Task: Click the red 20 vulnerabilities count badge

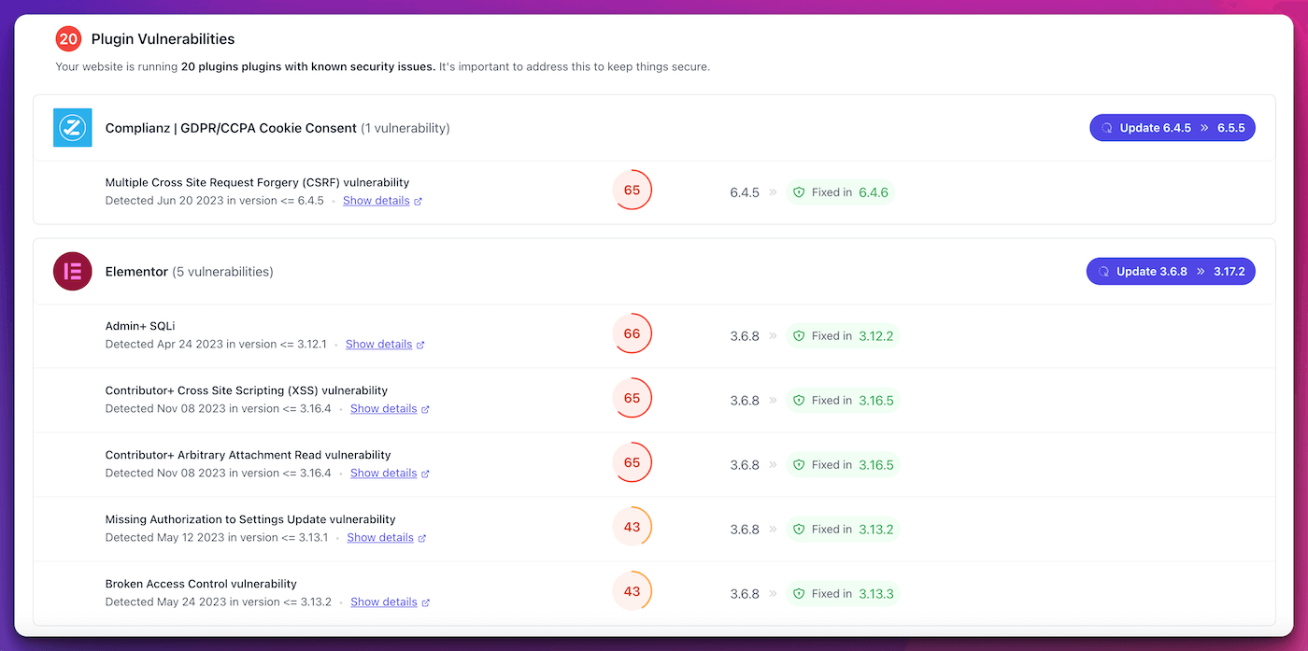Action: pos(68,39)
